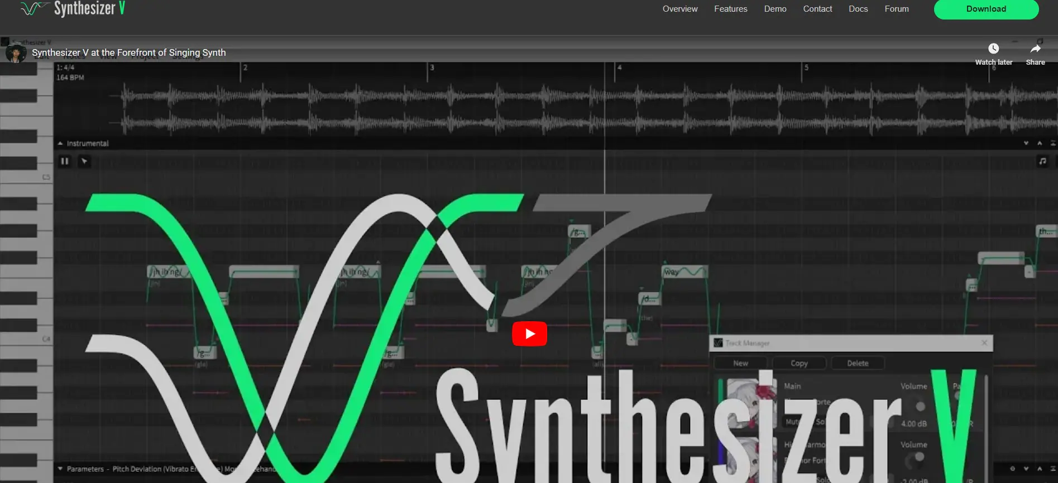The image size is (1058, 483).
Task: Click the bar 5 marker on the timeline ruler
Action: click(806, 67)
